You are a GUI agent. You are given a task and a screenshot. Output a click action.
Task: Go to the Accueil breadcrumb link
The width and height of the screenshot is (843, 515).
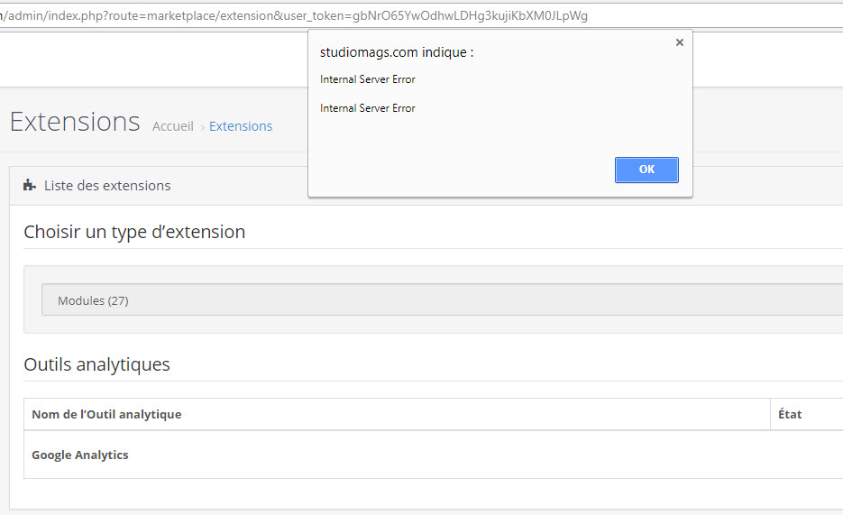point(172,126)
